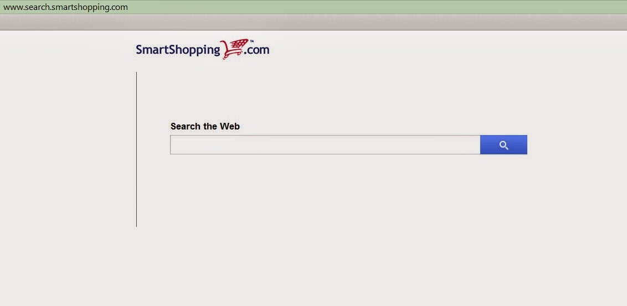Click the .com part of the logo
Image resolution: width=627 pixels, height=306 pixels.
[x=258, y=50]
